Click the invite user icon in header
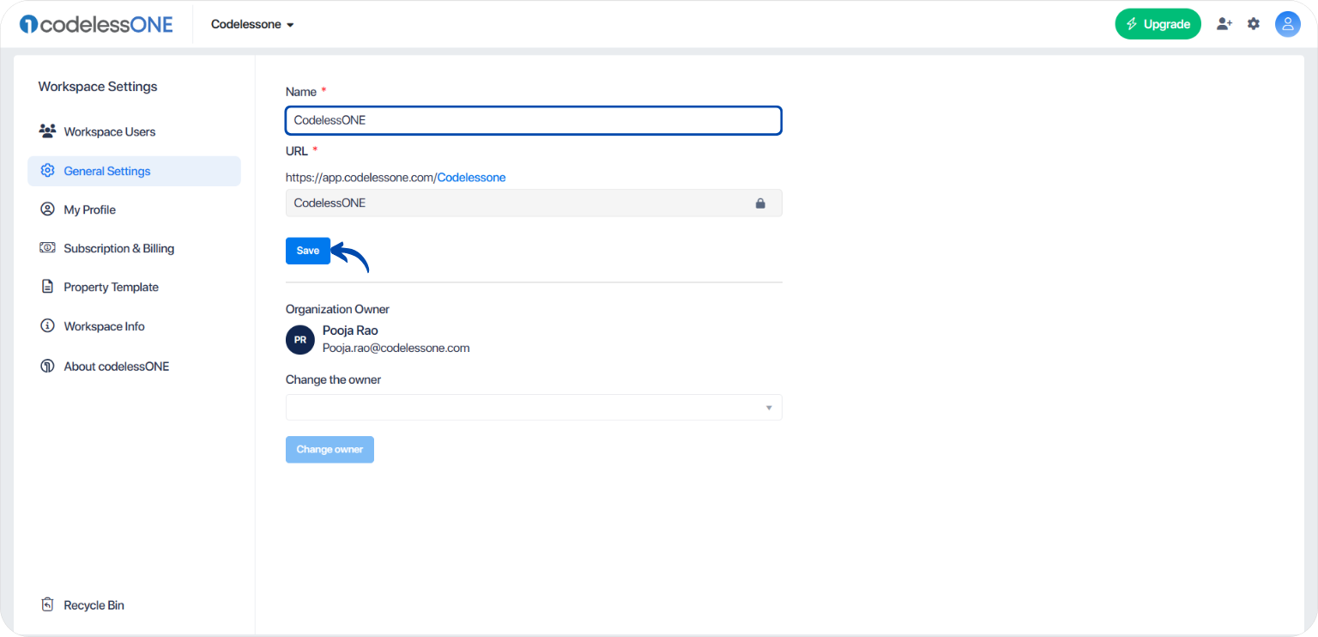Image resolution: width=1318 pixels, height=637 pixels. (x=1224, y=24)
